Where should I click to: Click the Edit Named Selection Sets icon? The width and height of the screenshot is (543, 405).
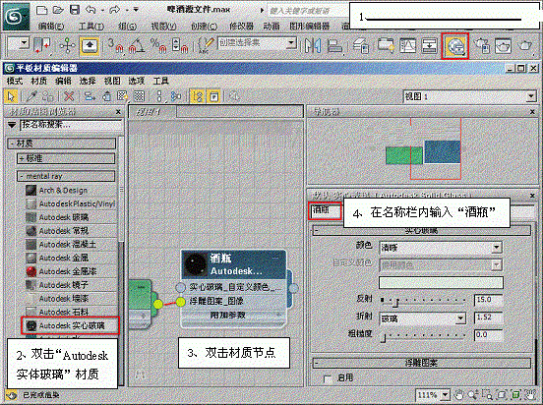(207, 46)
